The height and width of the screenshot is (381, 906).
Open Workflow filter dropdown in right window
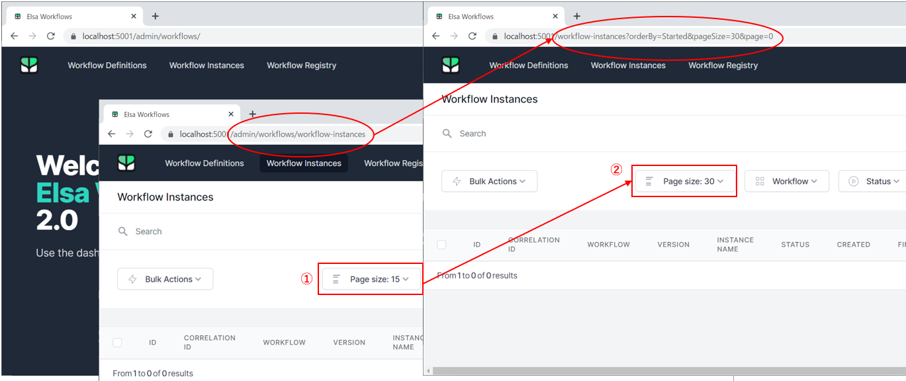coord(787,181)
